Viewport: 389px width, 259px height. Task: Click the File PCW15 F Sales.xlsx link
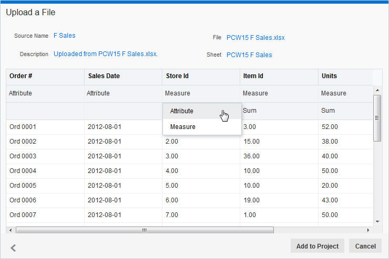pos(255,38)
